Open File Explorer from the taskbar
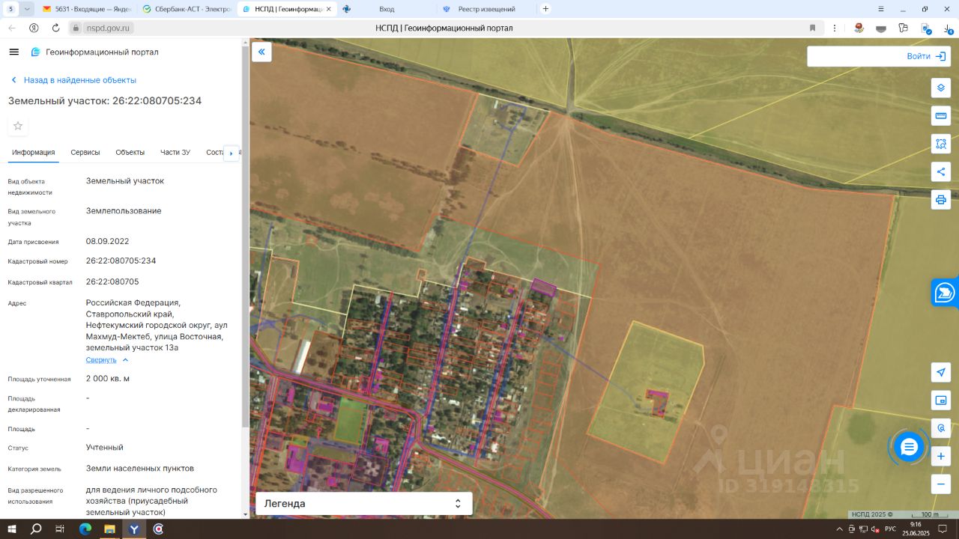Image resolution: width=959 pixels, height=539 pixels. coord(109,529)
